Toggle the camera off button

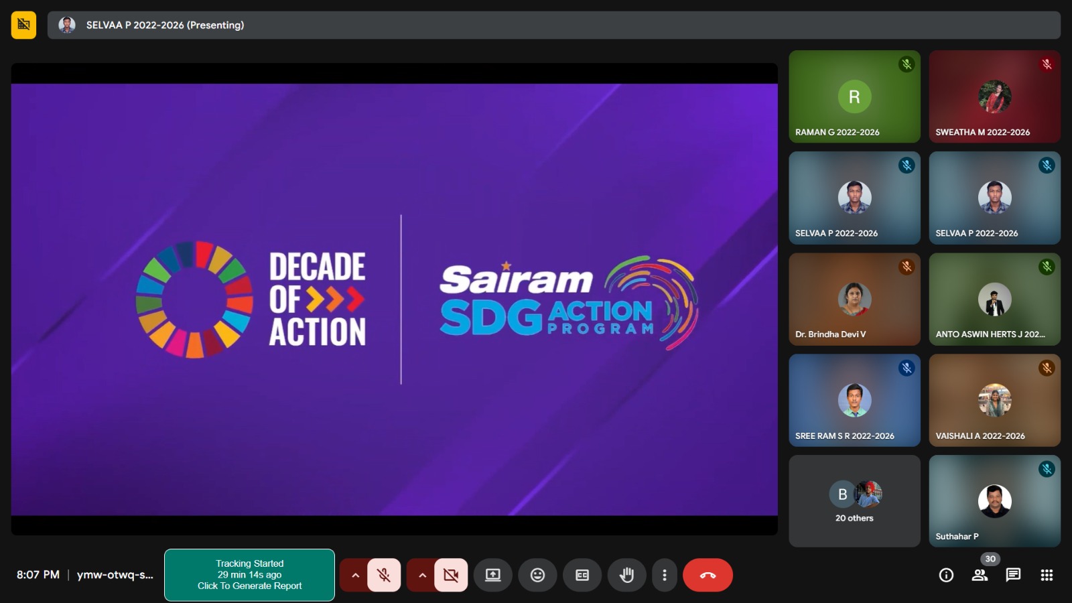[x=451, y=575]
